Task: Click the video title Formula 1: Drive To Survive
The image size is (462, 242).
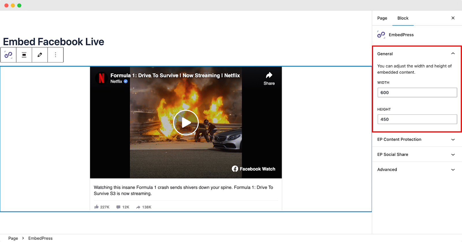Action: click(x=175, y=75)
